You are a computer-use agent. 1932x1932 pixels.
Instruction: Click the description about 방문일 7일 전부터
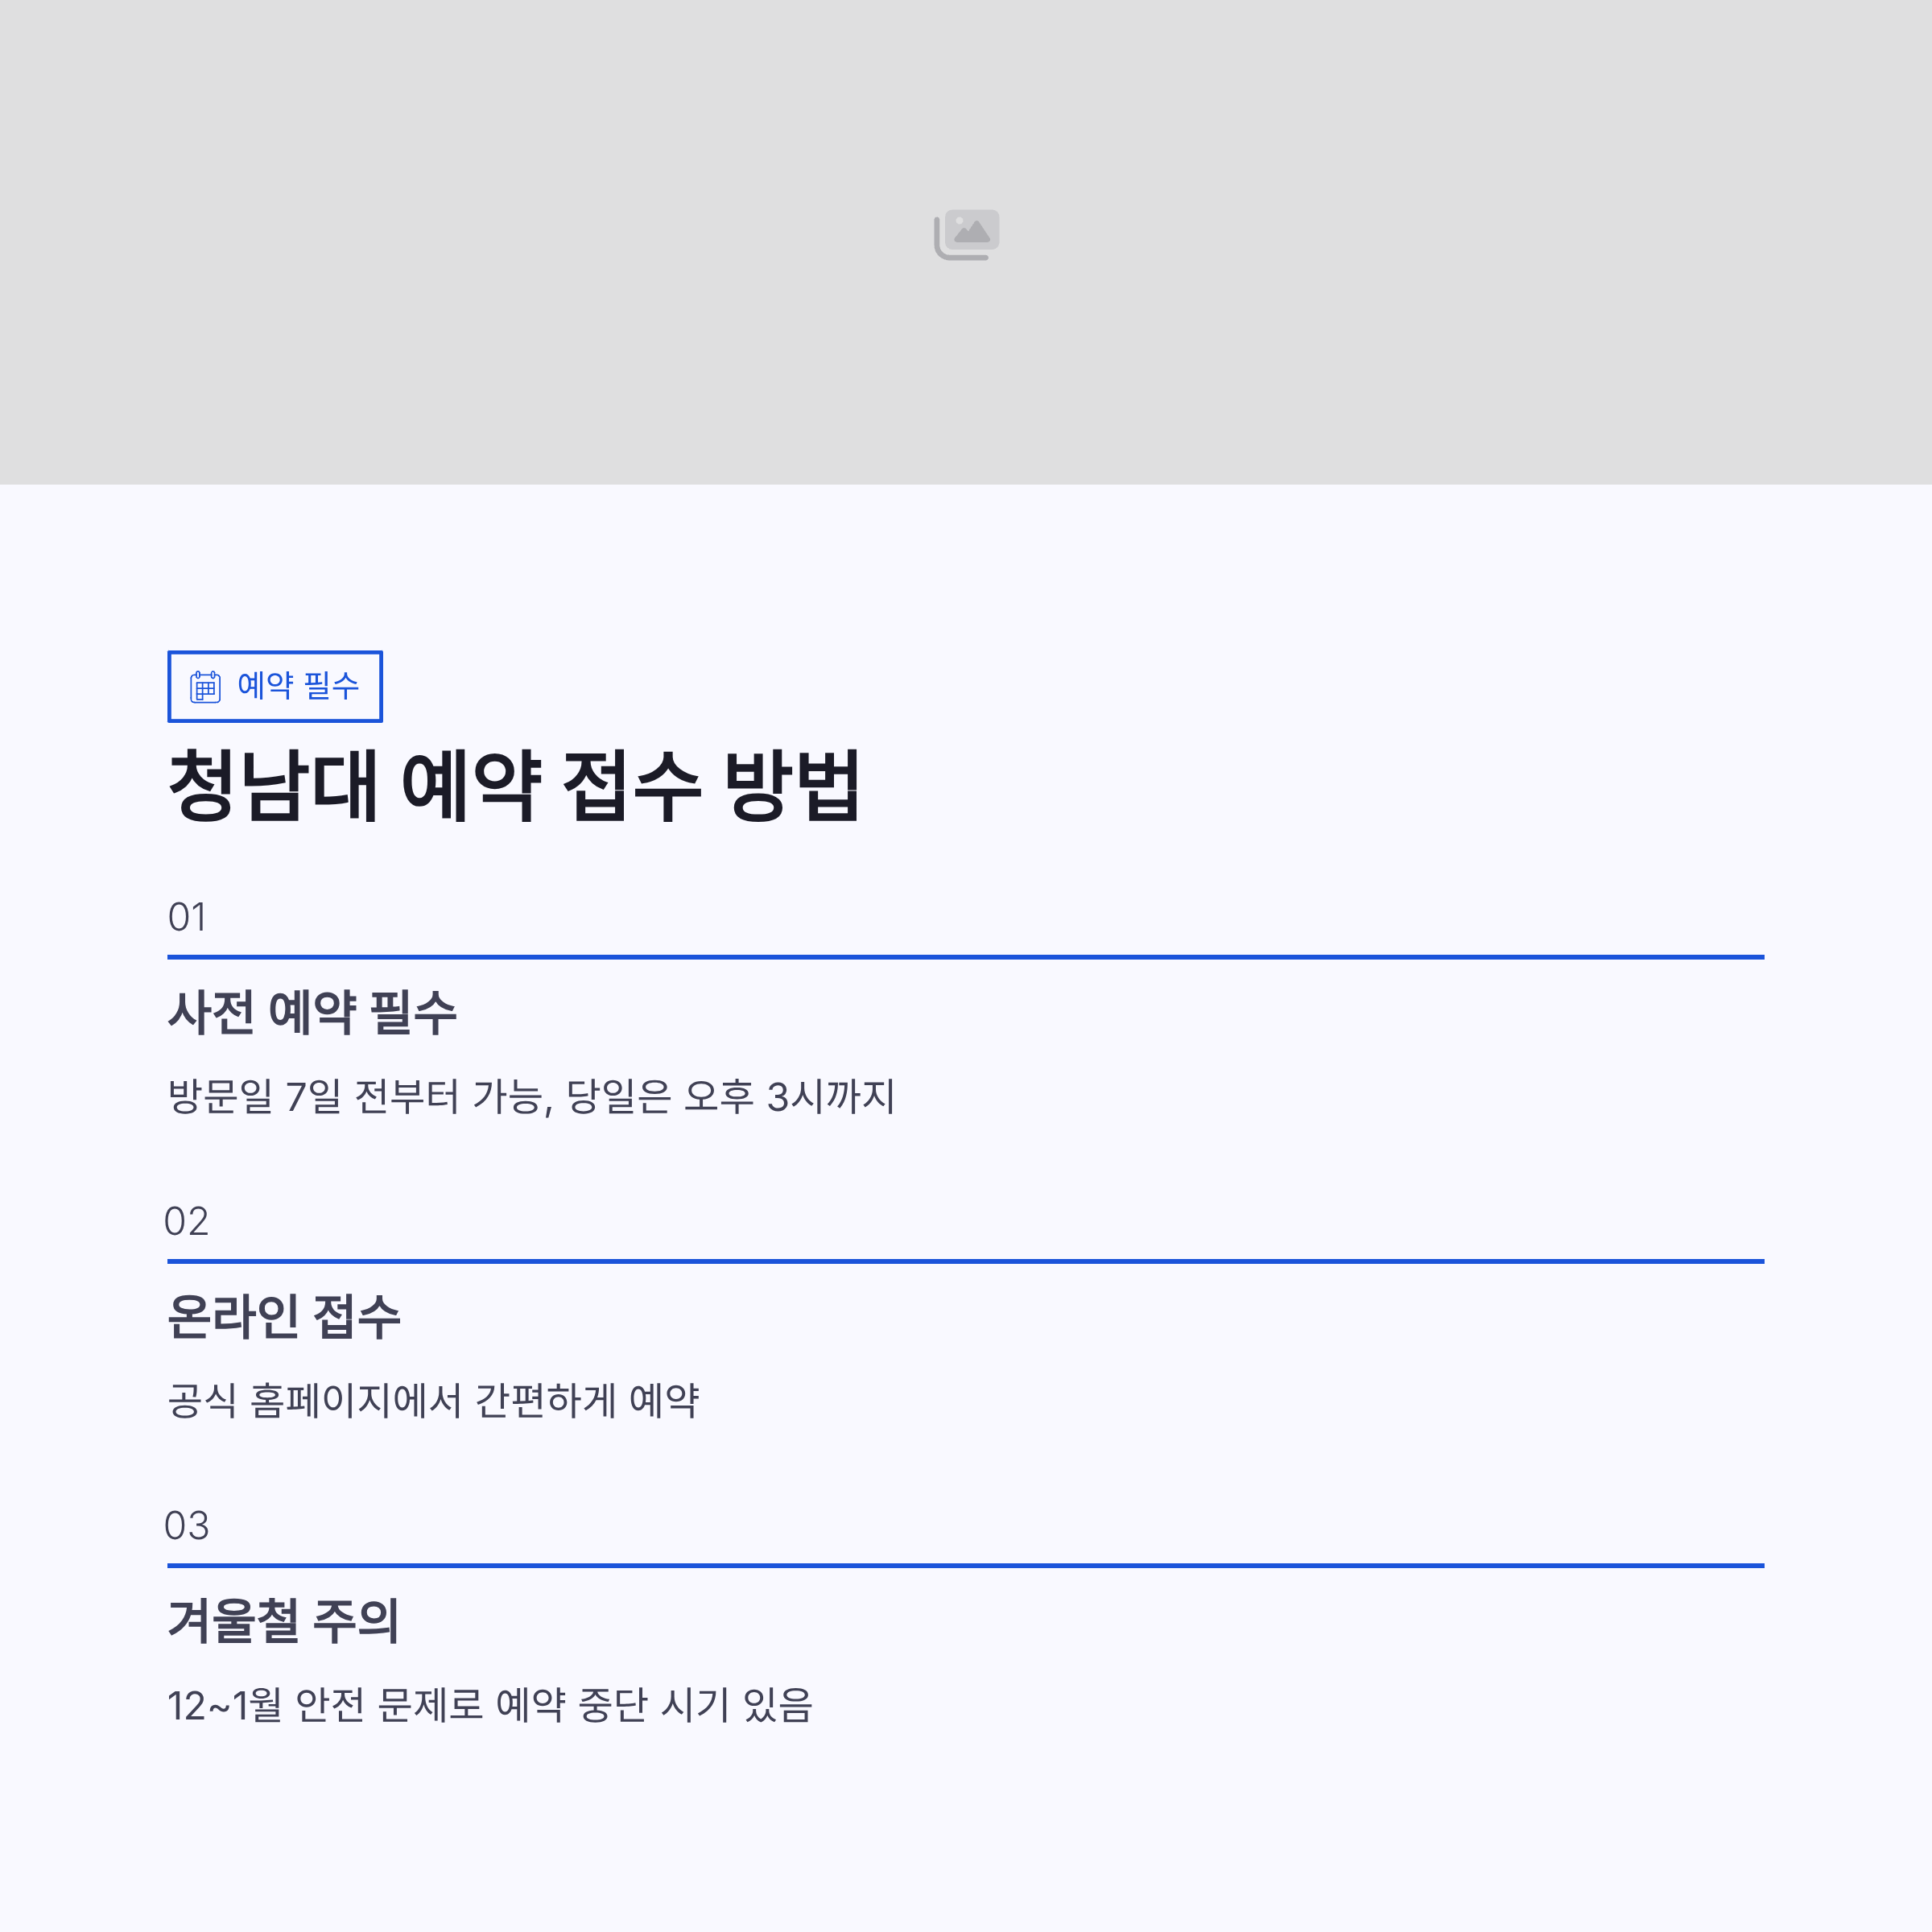pos(531,1096)
